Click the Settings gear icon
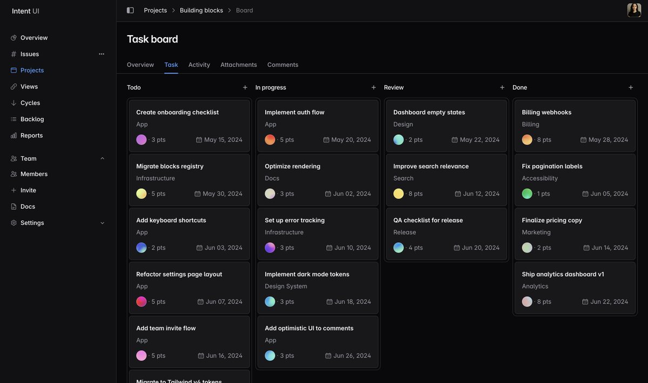This screenshot has height=383, width=648. coord(13,223)
